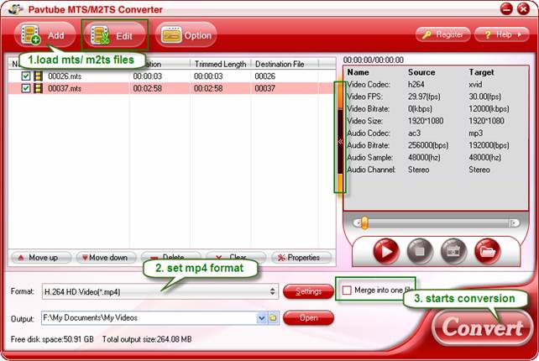Open format Settings
Screen dimensions: 539x361
point(308,291)
